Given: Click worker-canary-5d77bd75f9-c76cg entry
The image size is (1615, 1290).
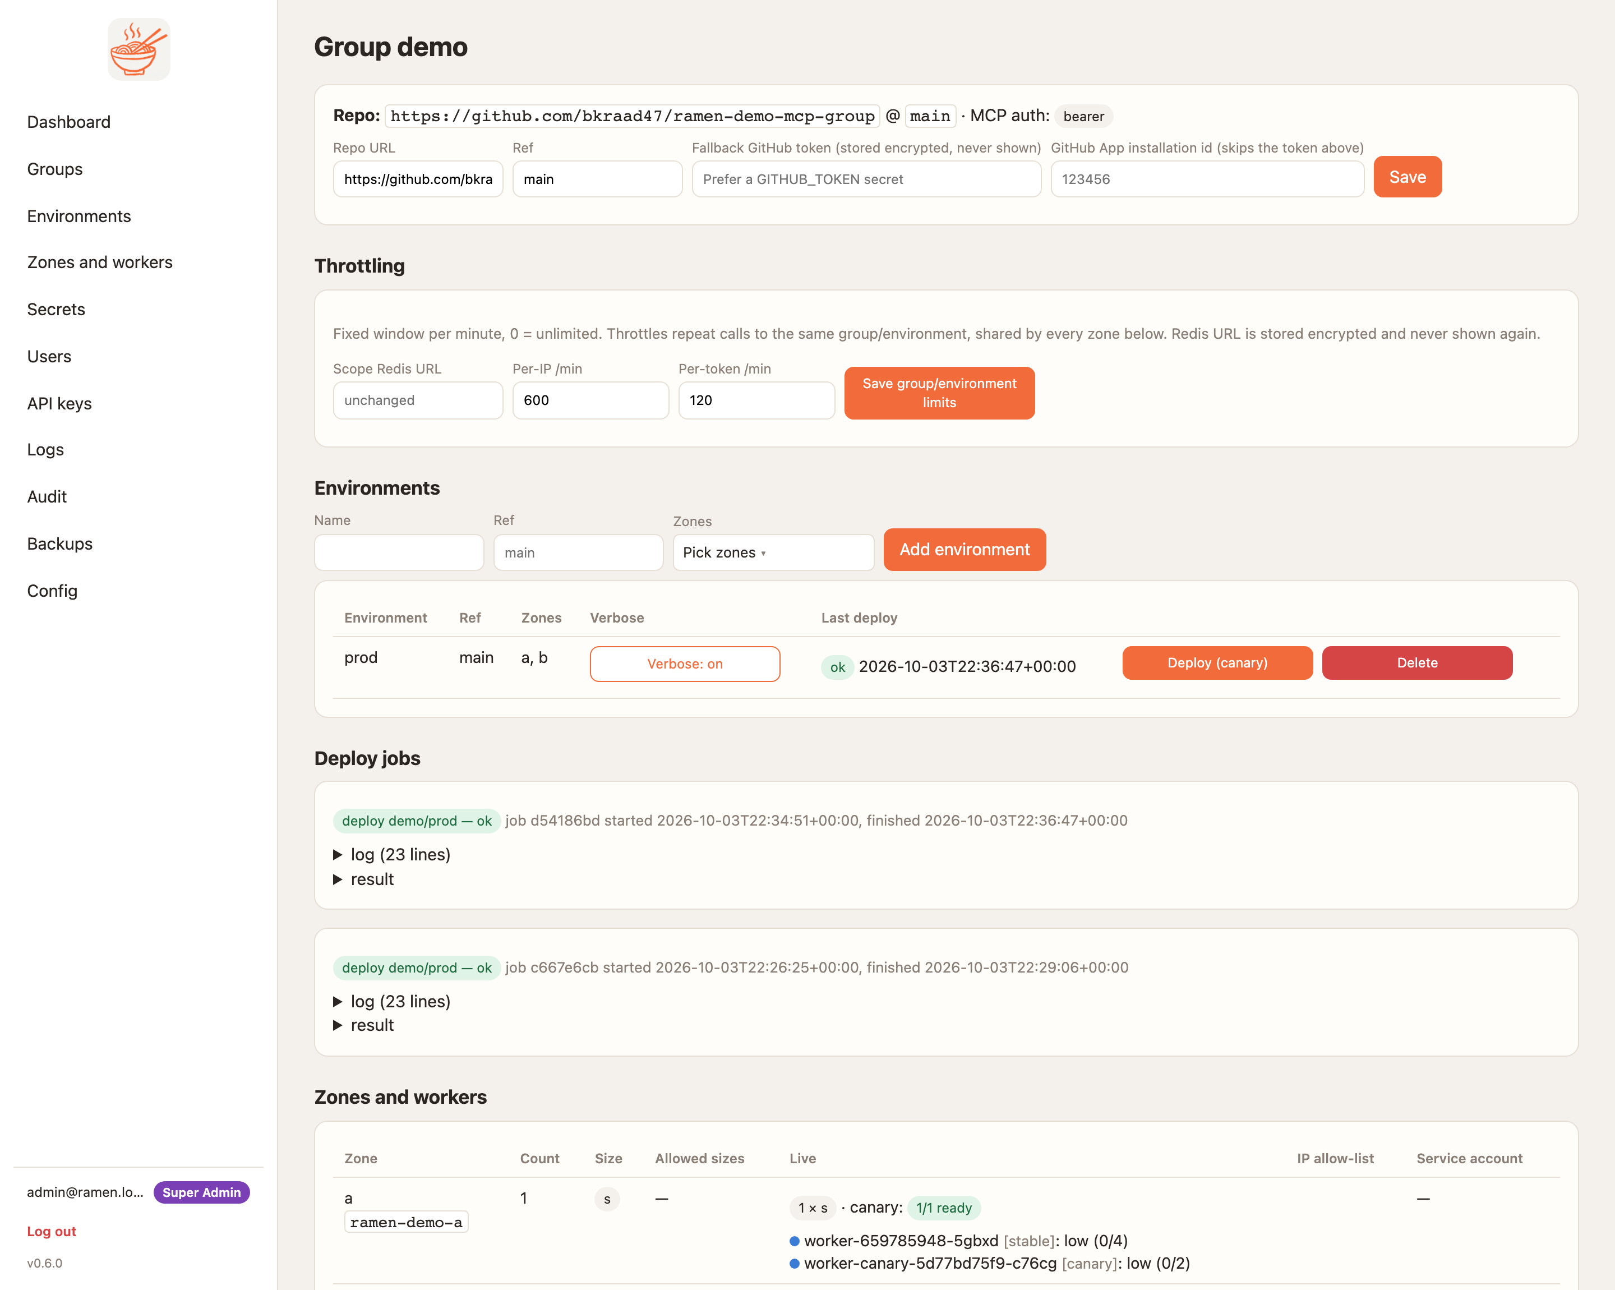Looking at the screenshot, I should click(990, 1264).
